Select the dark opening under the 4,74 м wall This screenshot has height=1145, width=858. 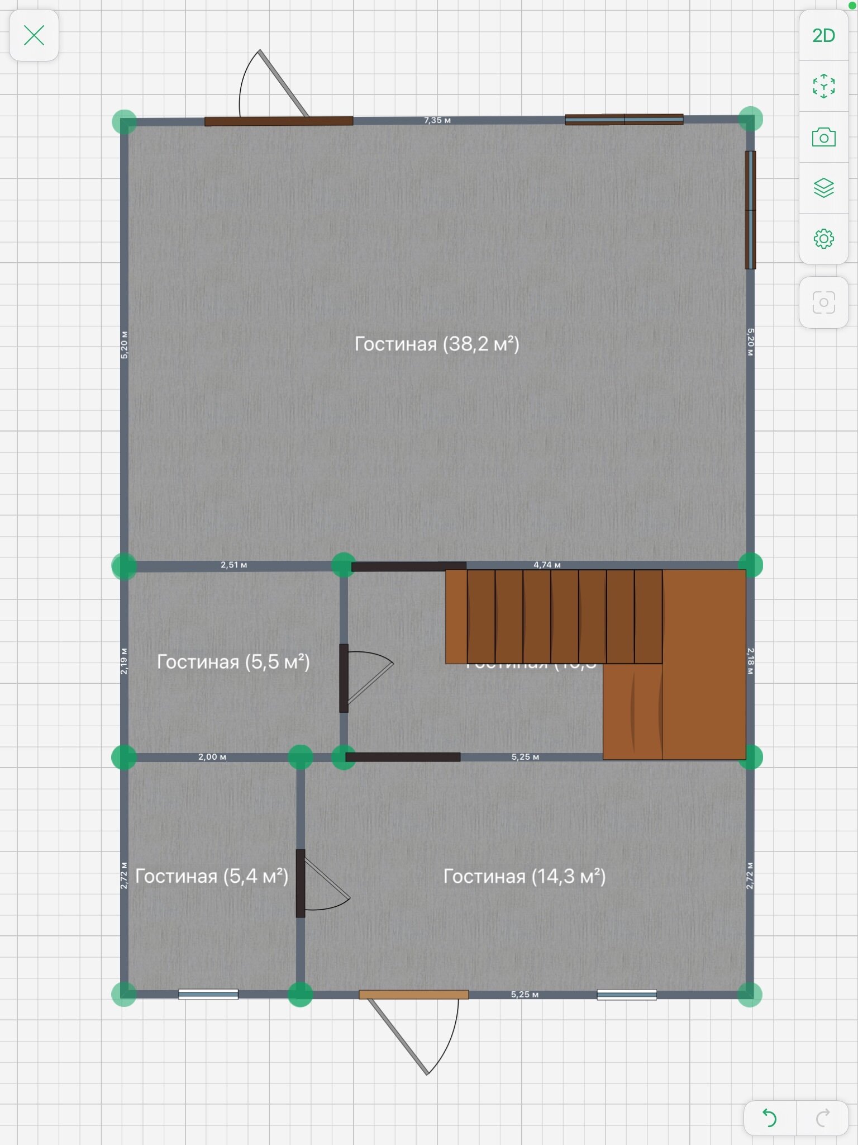point(408,567)
